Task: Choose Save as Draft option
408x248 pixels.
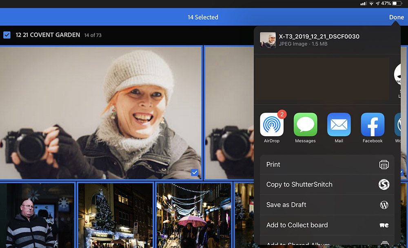Action: [286, 205]
